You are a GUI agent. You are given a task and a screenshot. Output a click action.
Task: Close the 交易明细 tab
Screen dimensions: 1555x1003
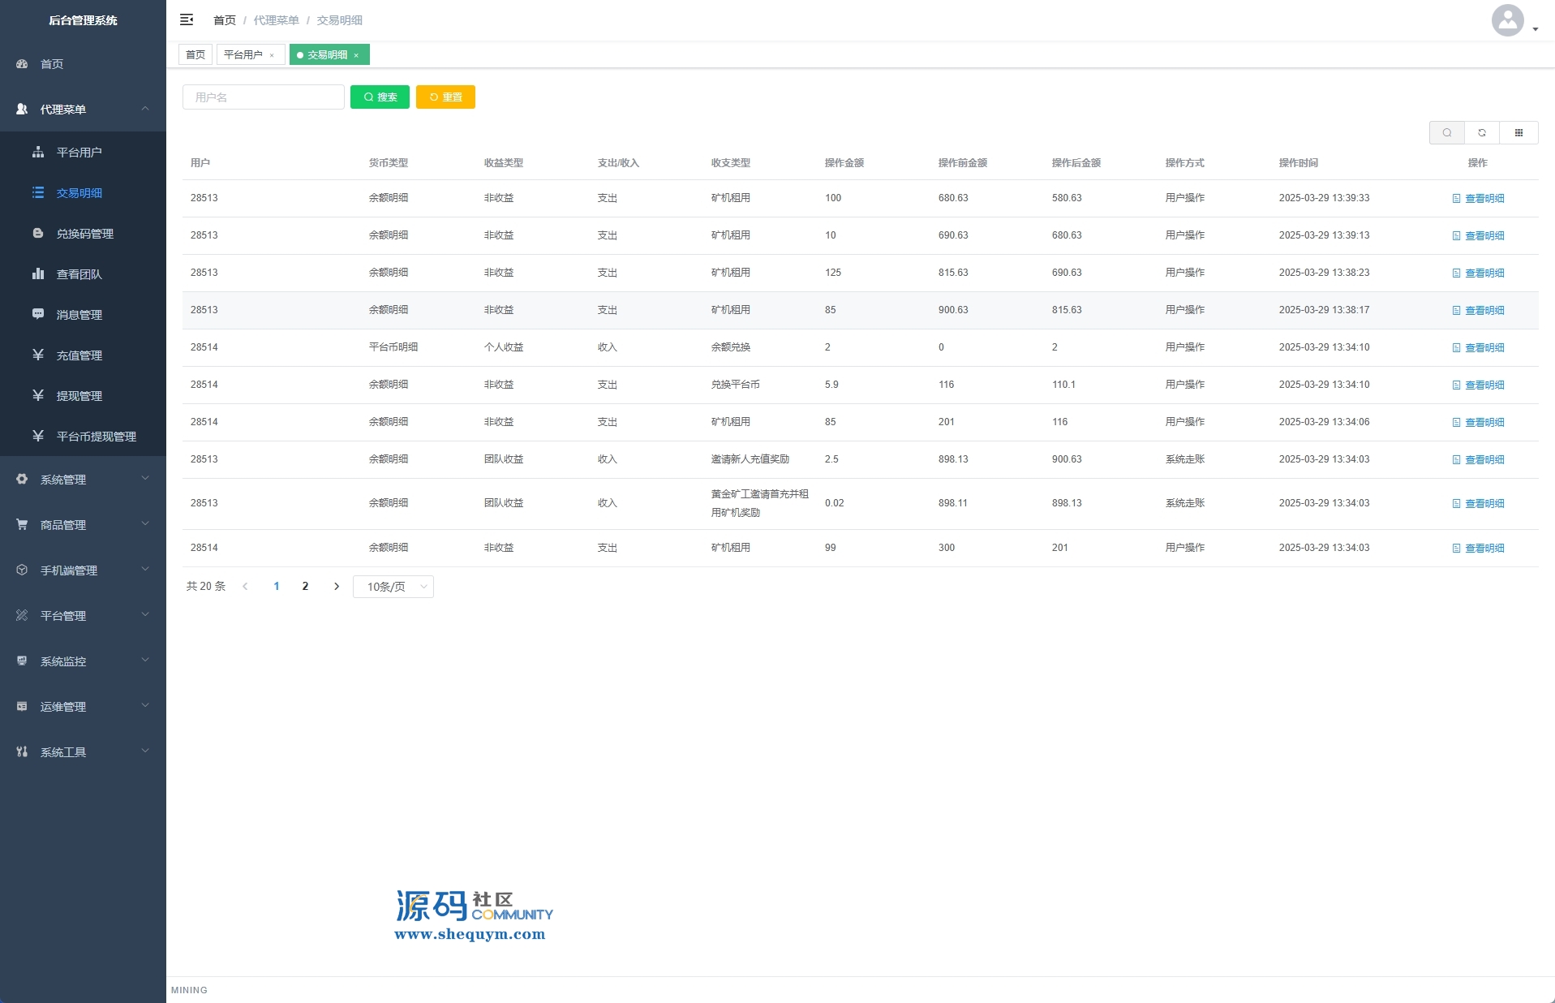[x=356, y=55]
